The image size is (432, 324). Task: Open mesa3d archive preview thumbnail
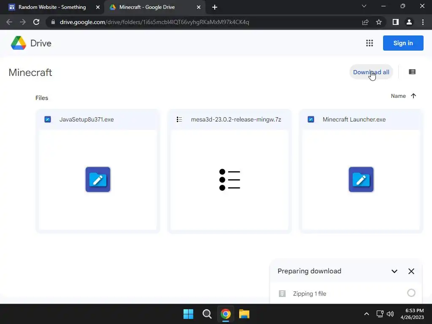(229, 179)
